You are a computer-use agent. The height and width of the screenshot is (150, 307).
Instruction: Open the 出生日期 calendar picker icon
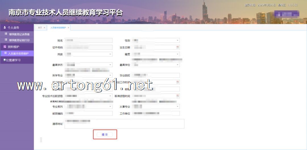coord(178,47)
